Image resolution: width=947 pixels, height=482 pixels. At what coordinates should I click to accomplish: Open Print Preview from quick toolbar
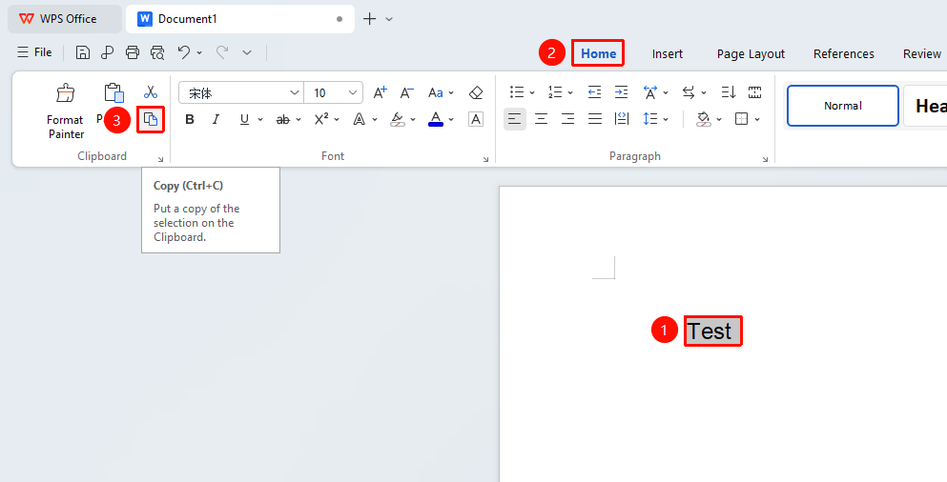pyautogui.click(x=157, y=52)
